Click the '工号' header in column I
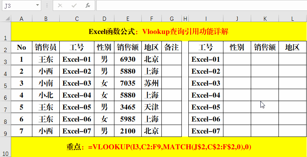Viewport: 307px width, 157px height. point(206,47)
